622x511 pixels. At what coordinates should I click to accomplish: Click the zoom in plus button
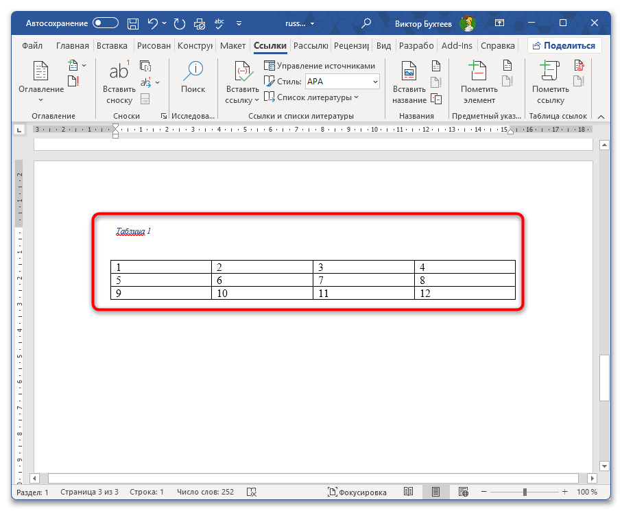click(x=565, y=492)
